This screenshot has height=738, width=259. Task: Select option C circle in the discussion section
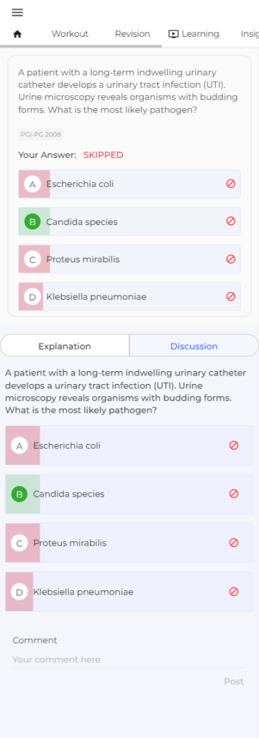(19, 543)
